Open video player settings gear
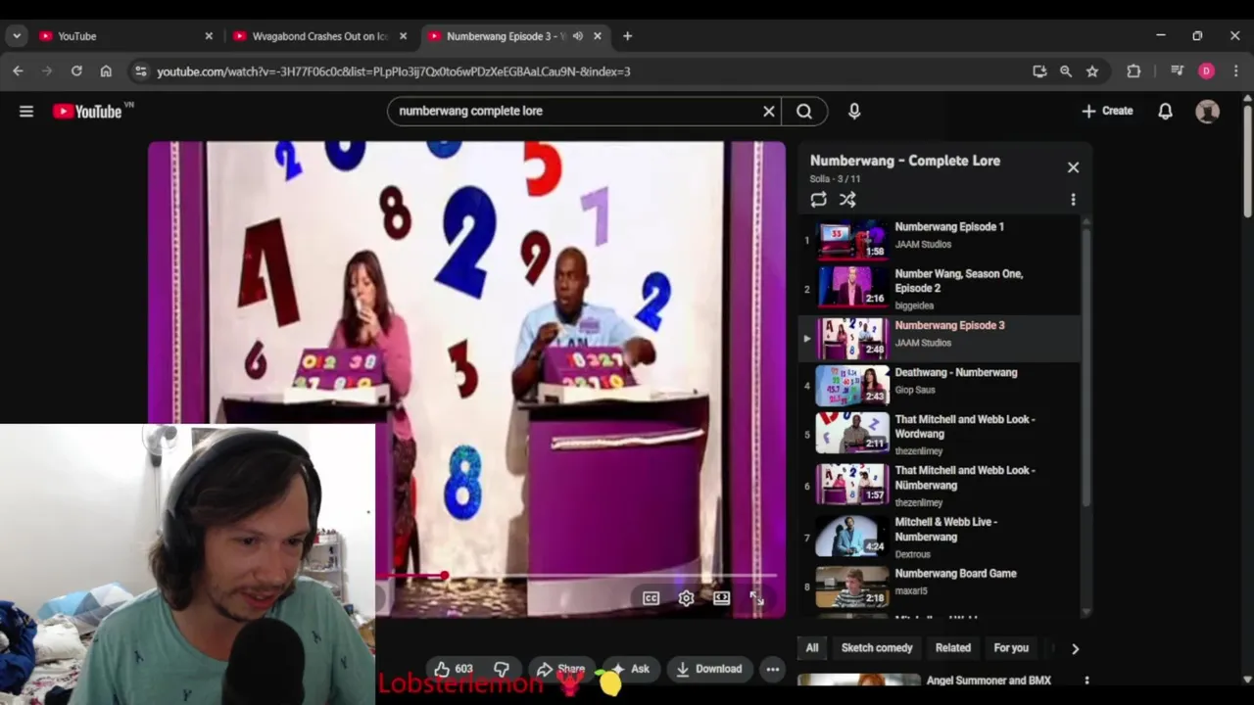The width and height of the screenshot is (1254, 705). click(x=686, y=597)
